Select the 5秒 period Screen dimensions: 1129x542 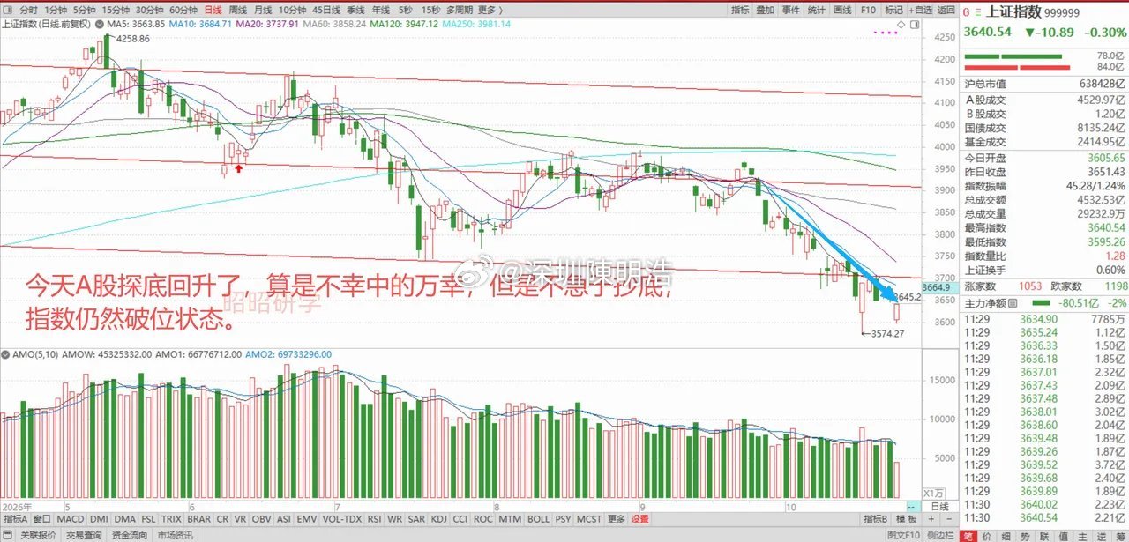[406, 10]
